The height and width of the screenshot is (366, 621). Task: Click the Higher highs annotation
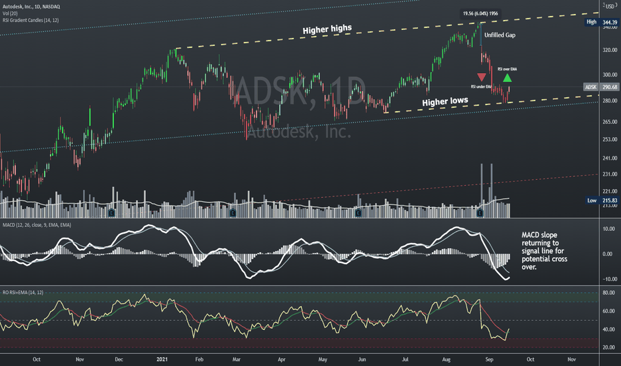tap(327, 29)
